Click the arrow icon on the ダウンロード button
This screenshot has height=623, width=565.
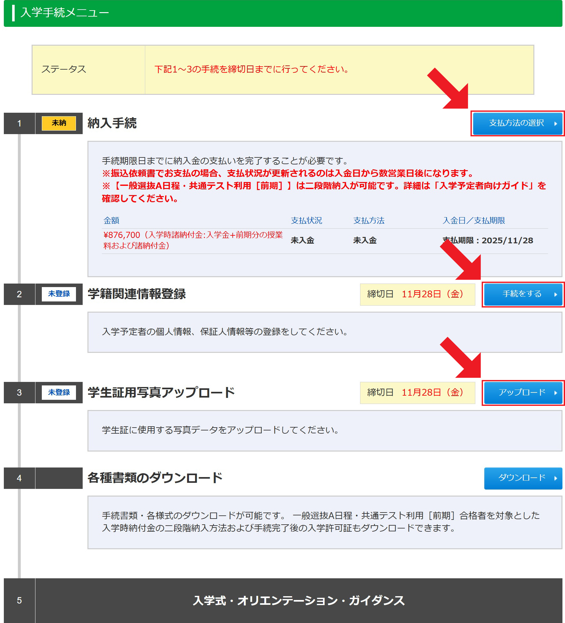tap(555, 478)
